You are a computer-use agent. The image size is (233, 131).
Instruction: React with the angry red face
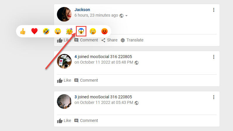click(x=105, y=31)
